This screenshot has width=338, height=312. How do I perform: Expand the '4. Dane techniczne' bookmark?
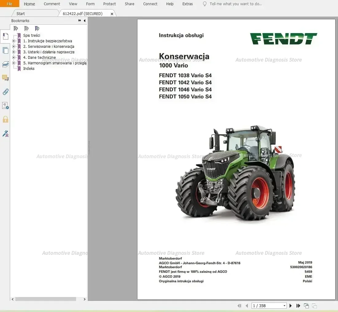14,57
